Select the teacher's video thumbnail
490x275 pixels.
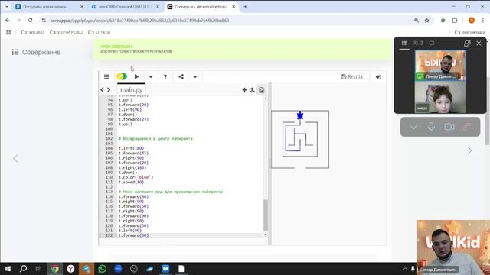(x=440, y=65)
